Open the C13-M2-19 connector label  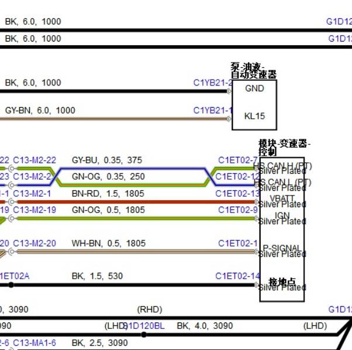pyautogui.click(x=34, y=210)
